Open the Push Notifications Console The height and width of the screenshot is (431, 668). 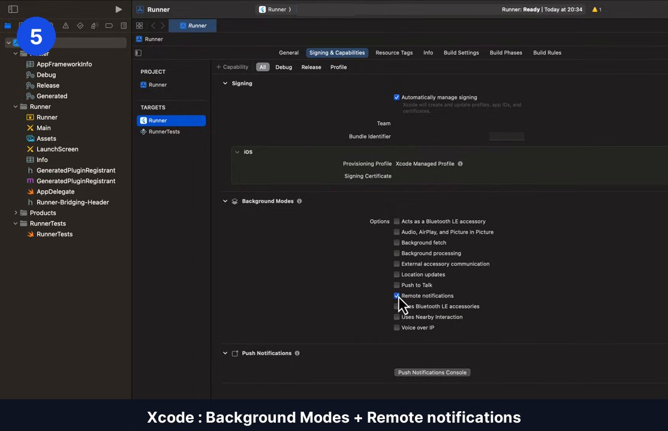coord(432,372)
